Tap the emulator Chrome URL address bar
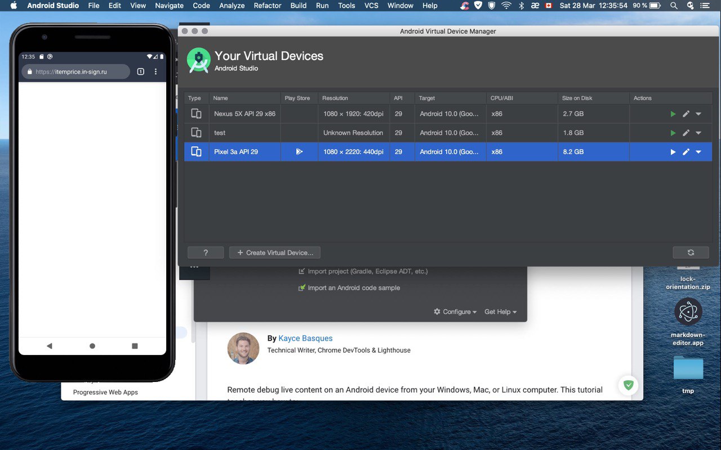This screenshot has height=450, width=721. click(x=75, y=72)
